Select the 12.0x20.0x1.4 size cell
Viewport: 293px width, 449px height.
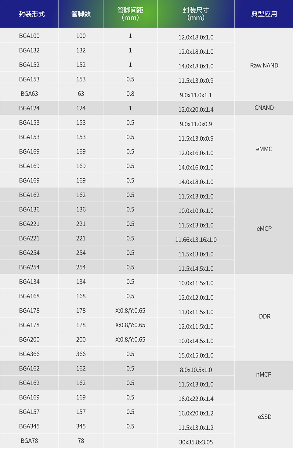coord(196,109)
